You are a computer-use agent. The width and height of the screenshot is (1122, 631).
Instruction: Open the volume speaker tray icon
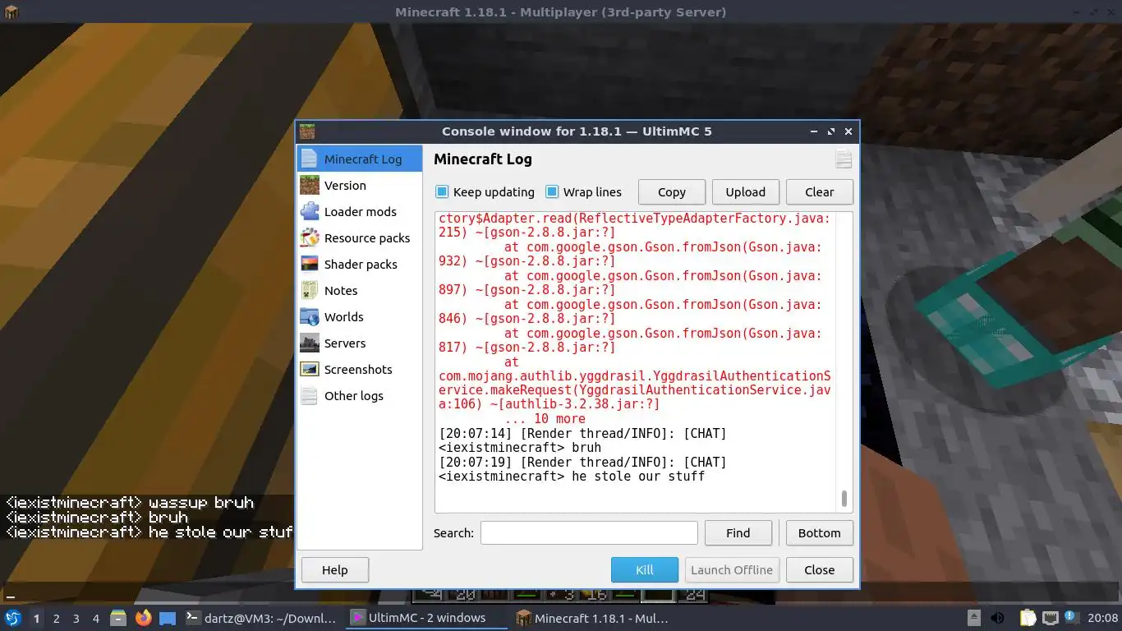click(997, 618)
